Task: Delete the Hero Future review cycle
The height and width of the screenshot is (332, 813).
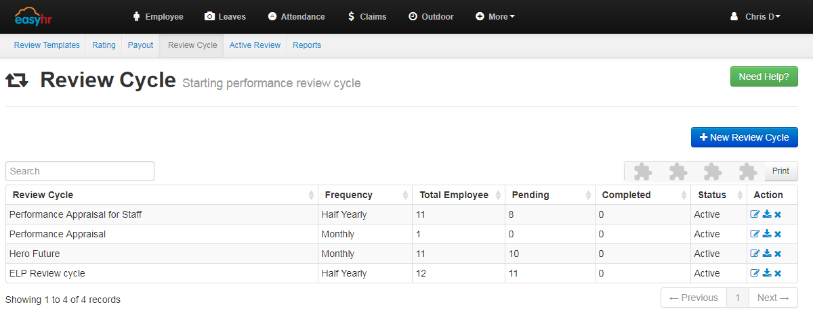Action: 778,254
